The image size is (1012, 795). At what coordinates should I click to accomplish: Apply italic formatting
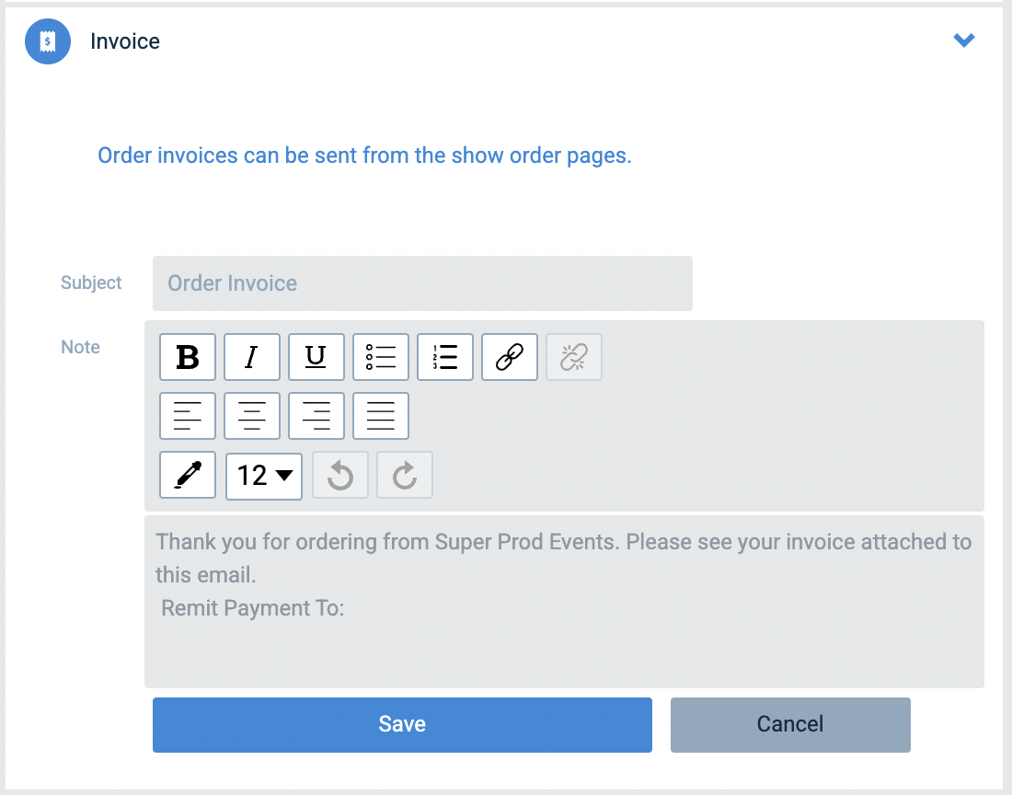click(252, 357)
